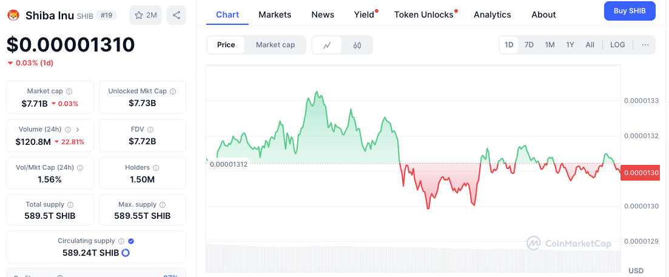The width and height of the screenshot is (669, 277).
Task: Click the verified badge by Circulating supply
Action: [131, 241]
